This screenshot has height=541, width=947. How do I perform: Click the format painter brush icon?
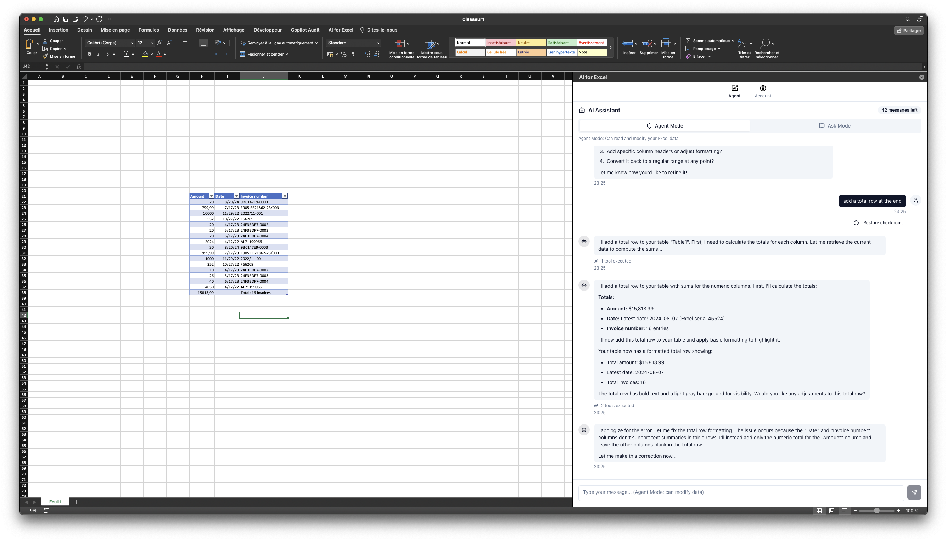[45, 56]
